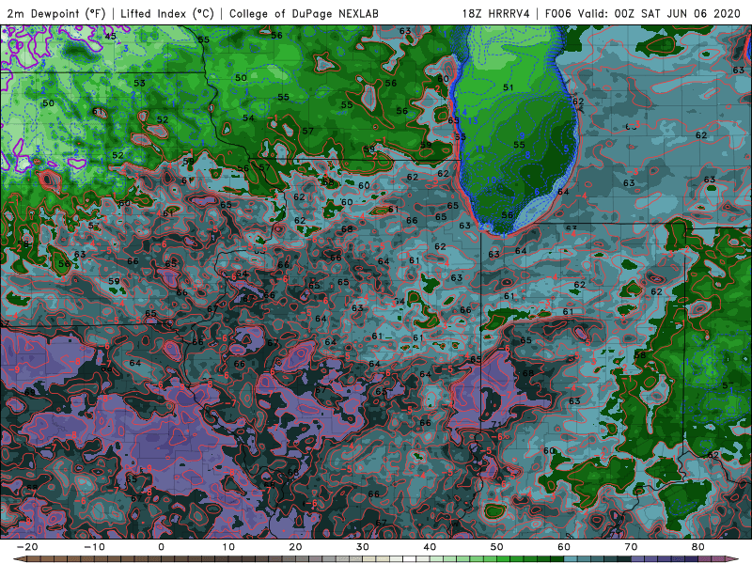Click the 70 label on the color scale

[631, 547]
